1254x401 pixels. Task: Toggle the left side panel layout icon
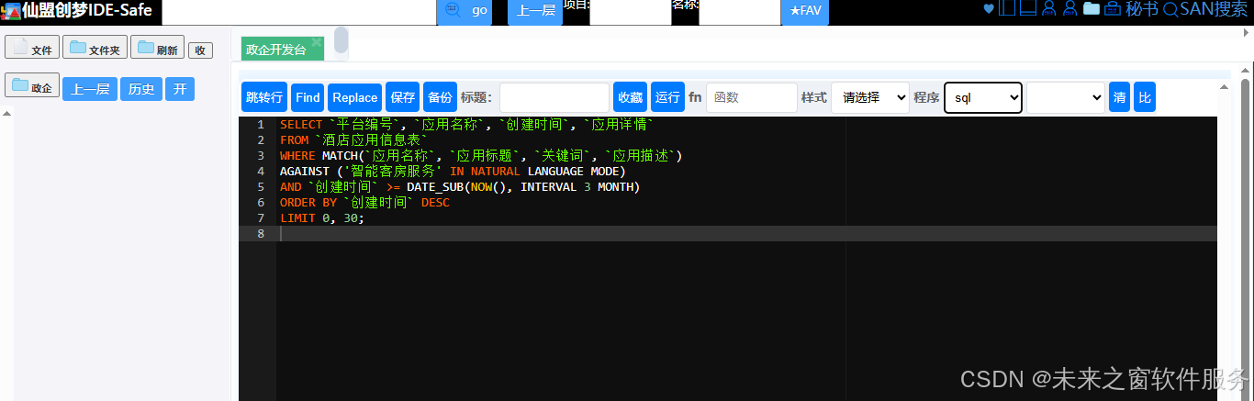tap(1007, 9)
